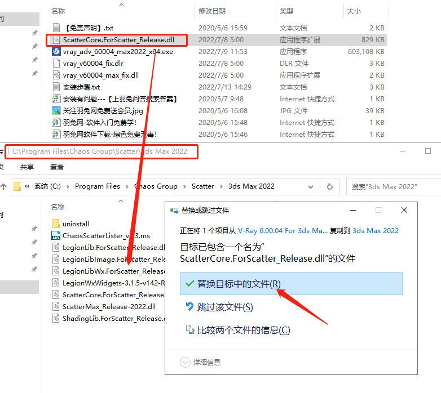Viewport: 441px width, 393px height.
Task: Choose 跳过该文件(S) to skip the file
Action: pyautogui.click(x=224, y=307)
